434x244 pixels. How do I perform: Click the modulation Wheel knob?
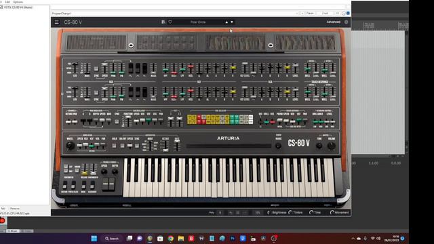[x=71, y=146]
